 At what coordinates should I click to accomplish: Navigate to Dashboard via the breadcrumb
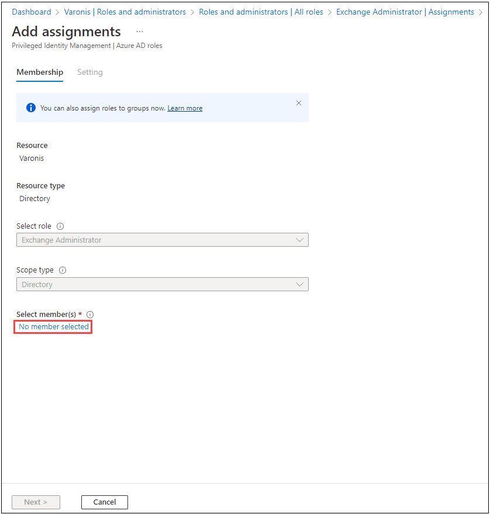tap(32, 12)
